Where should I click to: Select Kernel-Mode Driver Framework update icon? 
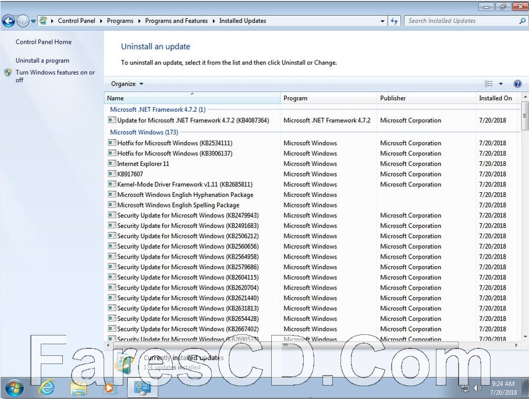[x=112, y=184]
